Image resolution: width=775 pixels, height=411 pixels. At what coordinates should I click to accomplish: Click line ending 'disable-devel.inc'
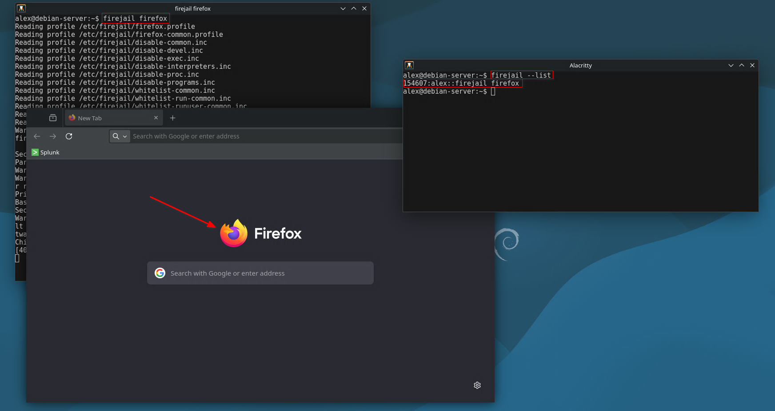pos(109,51)
